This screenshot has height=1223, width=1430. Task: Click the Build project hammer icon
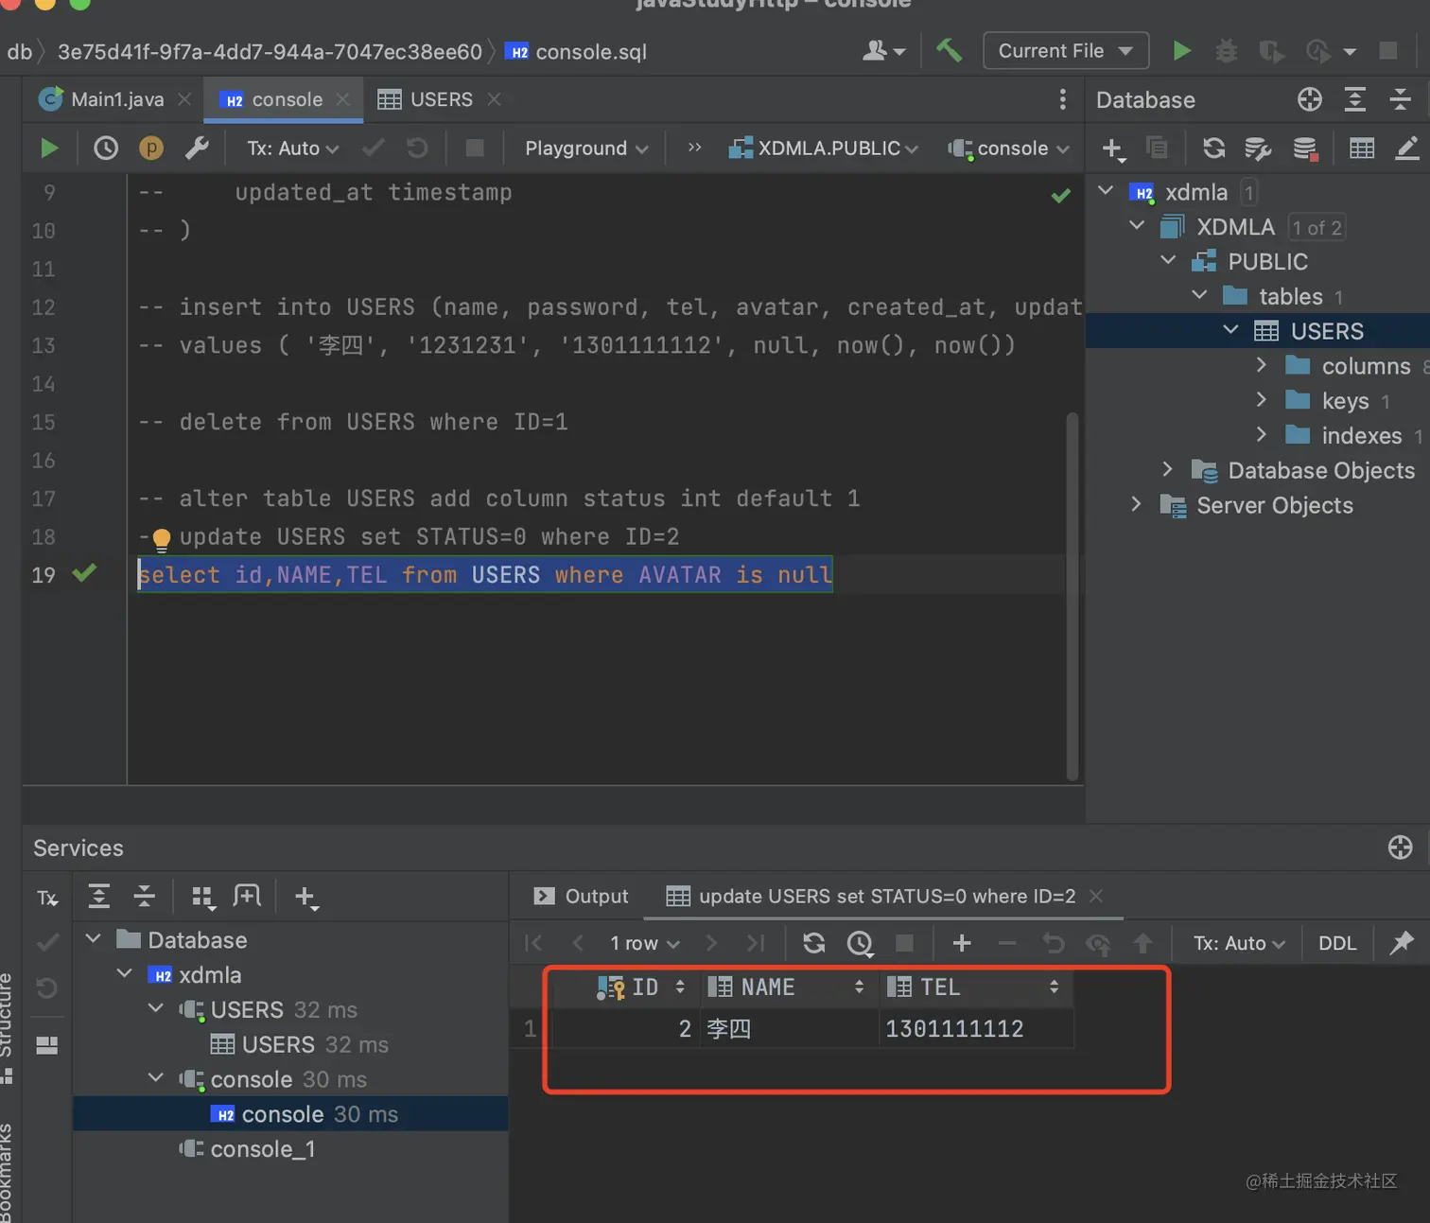[x=949, y=50]
